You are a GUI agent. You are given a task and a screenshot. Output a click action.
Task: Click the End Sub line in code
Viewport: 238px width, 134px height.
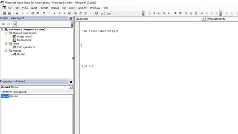(88, 66)
